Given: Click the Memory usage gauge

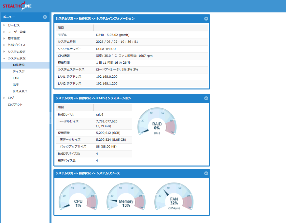Looking at the screenshot, I should [x=126, y=197].
